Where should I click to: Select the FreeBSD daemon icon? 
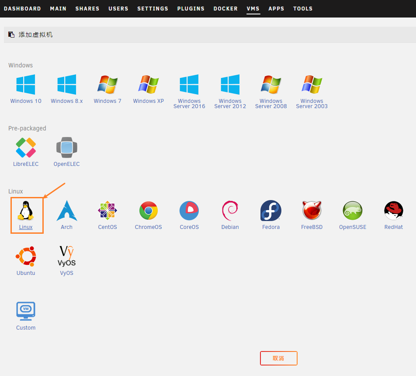point(312,211)
